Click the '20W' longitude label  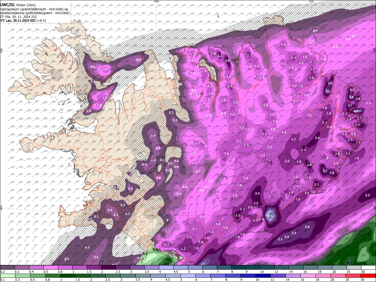coord(156,1)
